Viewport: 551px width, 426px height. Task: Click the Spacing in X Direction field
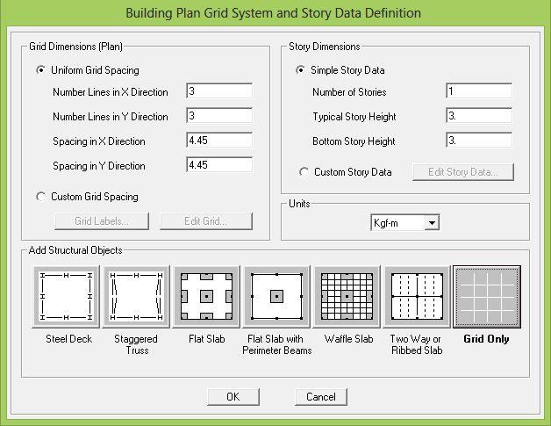[x=219, y=141]
